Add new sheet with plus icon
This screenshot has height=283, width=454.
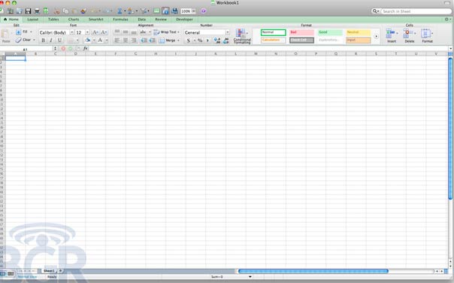coord(61,271)
